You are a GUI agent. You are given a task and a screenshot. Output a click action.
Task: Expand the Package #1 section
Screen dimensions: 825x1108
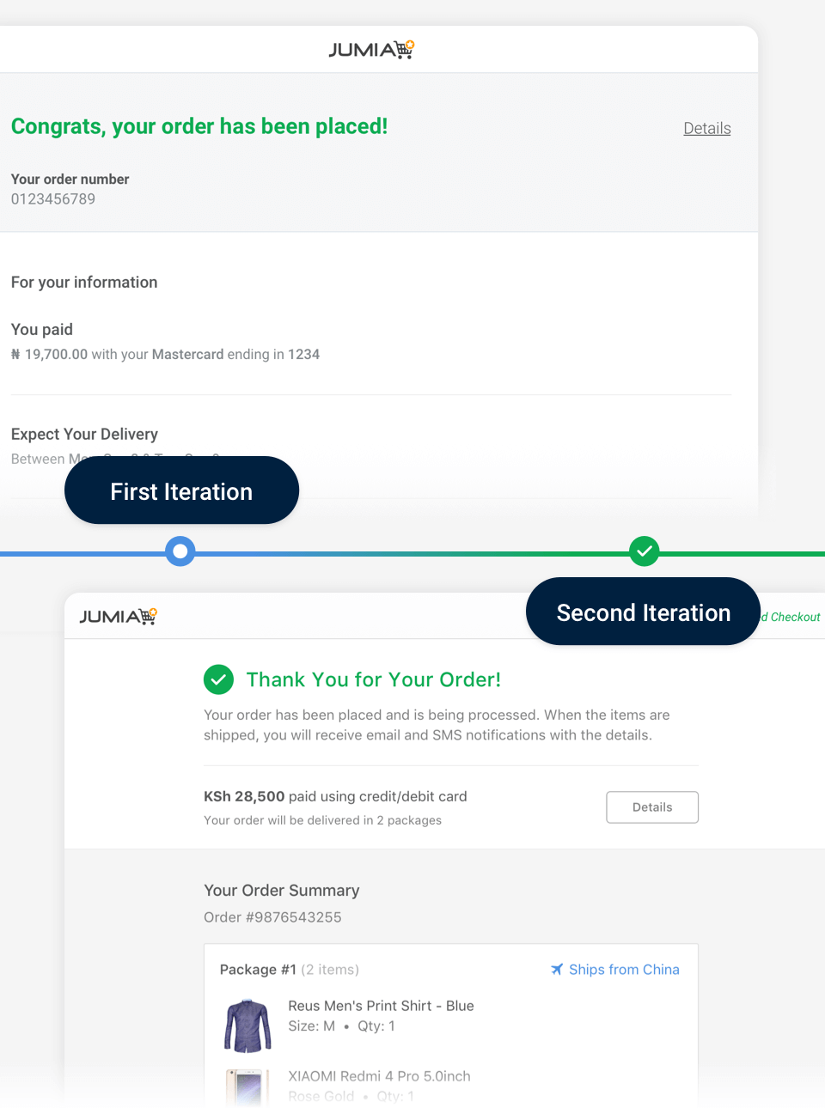point(258,969)
